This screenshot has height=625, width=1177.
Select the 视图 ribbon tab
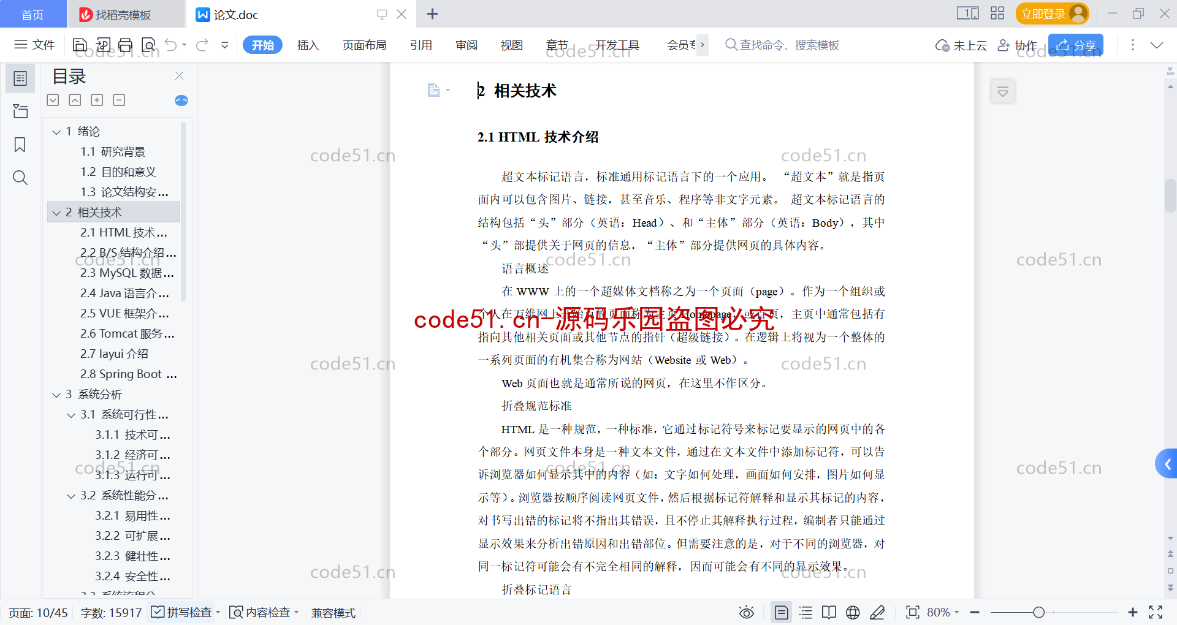tap(512, 45)
